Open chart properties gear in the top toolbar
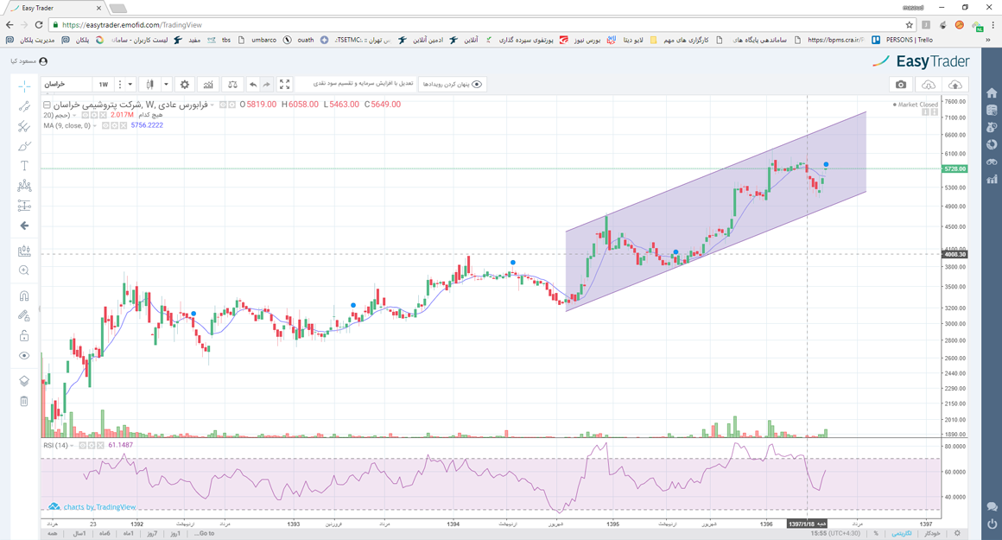Image resolution: width=1002 pixels, height=540 pixels. click(185, 85)
